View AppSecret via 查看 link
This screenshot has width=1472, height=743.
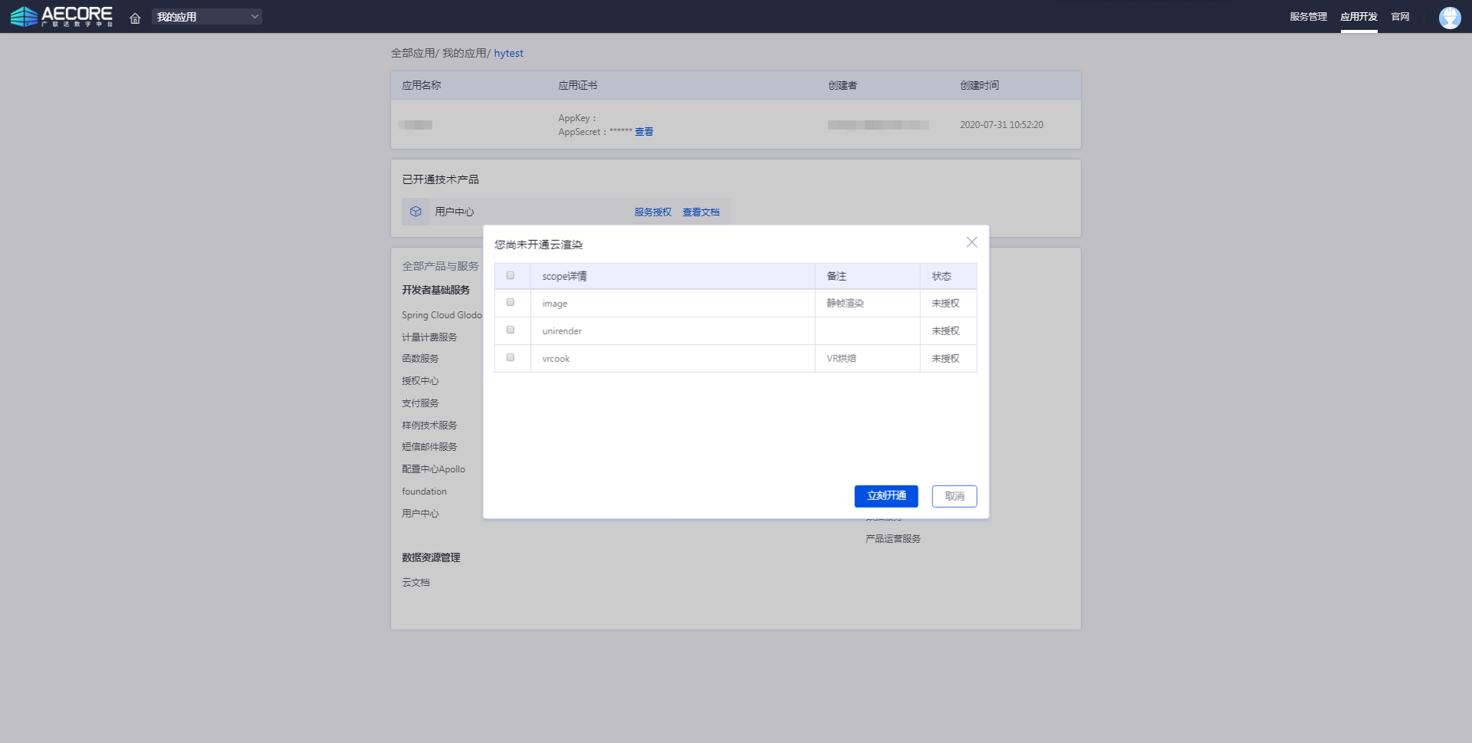[x=644, y=132]
